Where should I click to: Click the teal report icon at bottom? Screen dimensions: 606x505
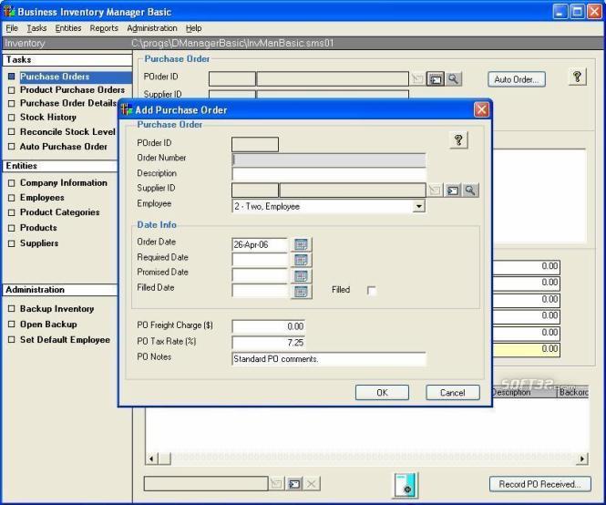coord(405,485)
